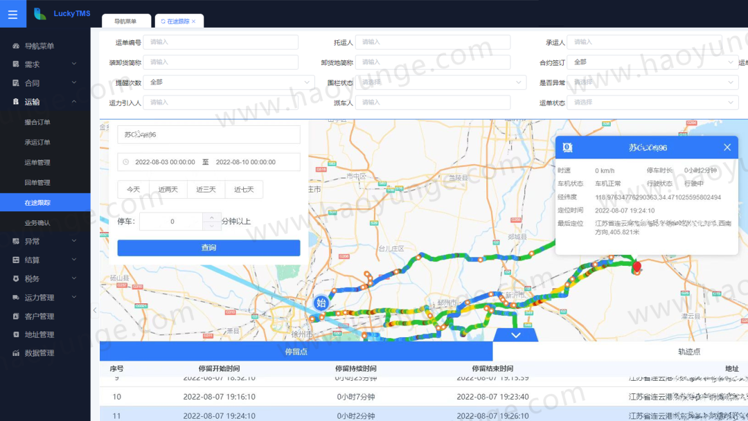Click the 税务 sidebar icon
This screenshot has height=421, width=748.
point(16,278)
